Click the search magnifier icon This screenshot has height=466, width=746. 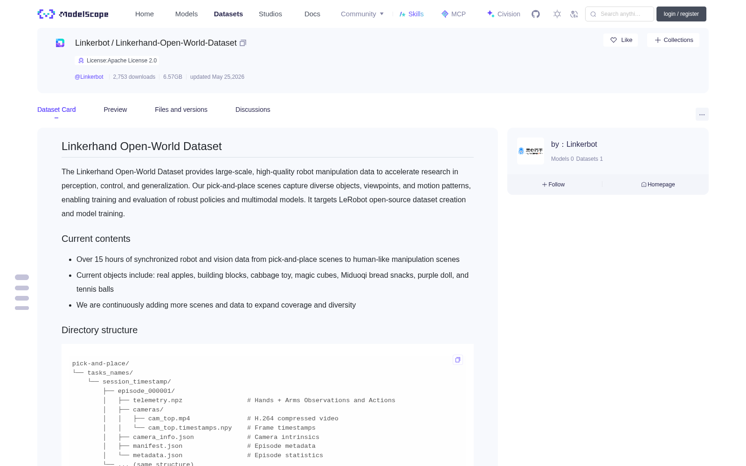(x=593, y=14)
